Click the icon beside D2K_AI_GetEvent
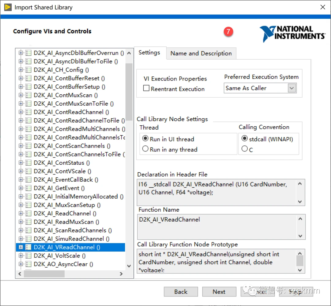 tap(29, 188)
